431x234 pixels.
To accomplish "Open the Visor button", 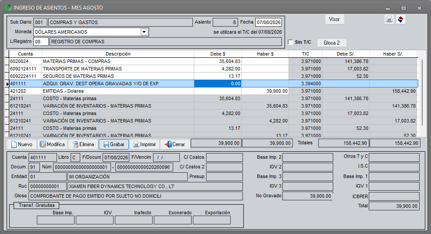I will click(334, 19).
